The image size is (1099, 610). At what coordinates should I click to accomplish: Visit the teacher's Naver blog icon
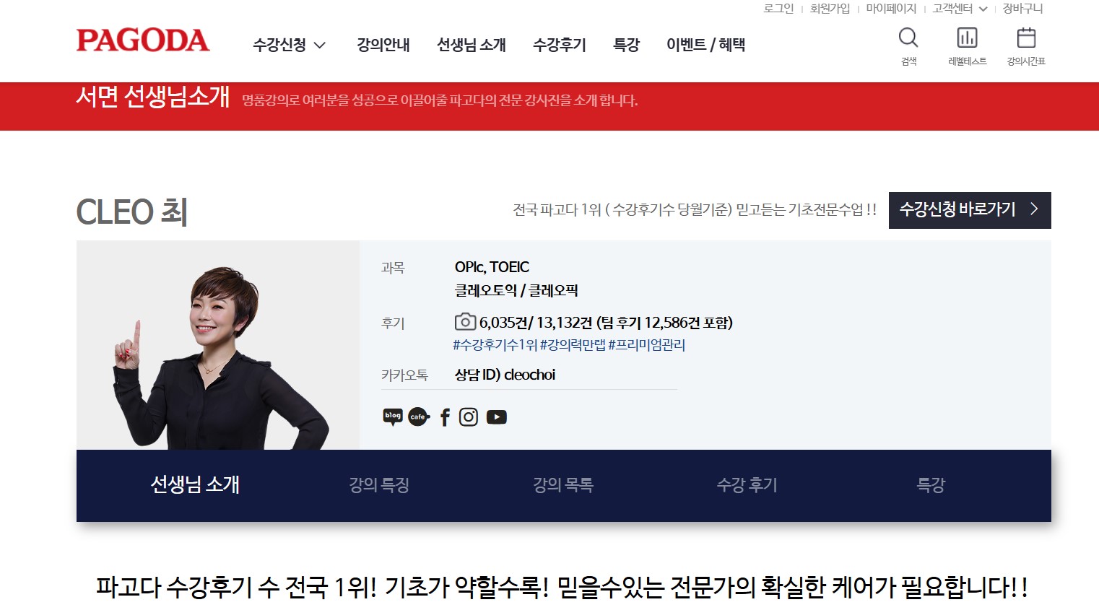click(393, 417)
